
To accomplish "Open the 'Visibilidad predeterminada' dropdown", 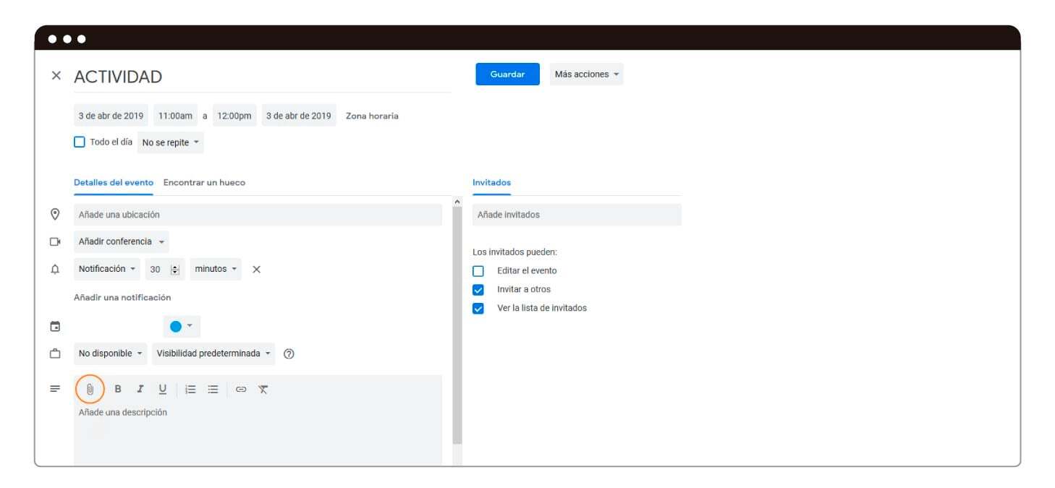I will click(x=214, y=354).
